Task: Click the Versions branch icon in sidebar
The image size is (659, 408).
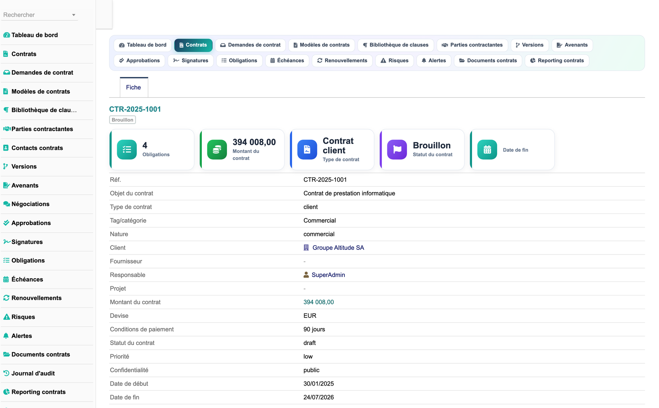Action: click(5, 166)
